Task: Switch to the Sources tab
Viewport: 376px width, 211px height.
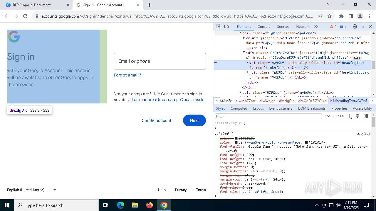Action: [x=283, y=26]
